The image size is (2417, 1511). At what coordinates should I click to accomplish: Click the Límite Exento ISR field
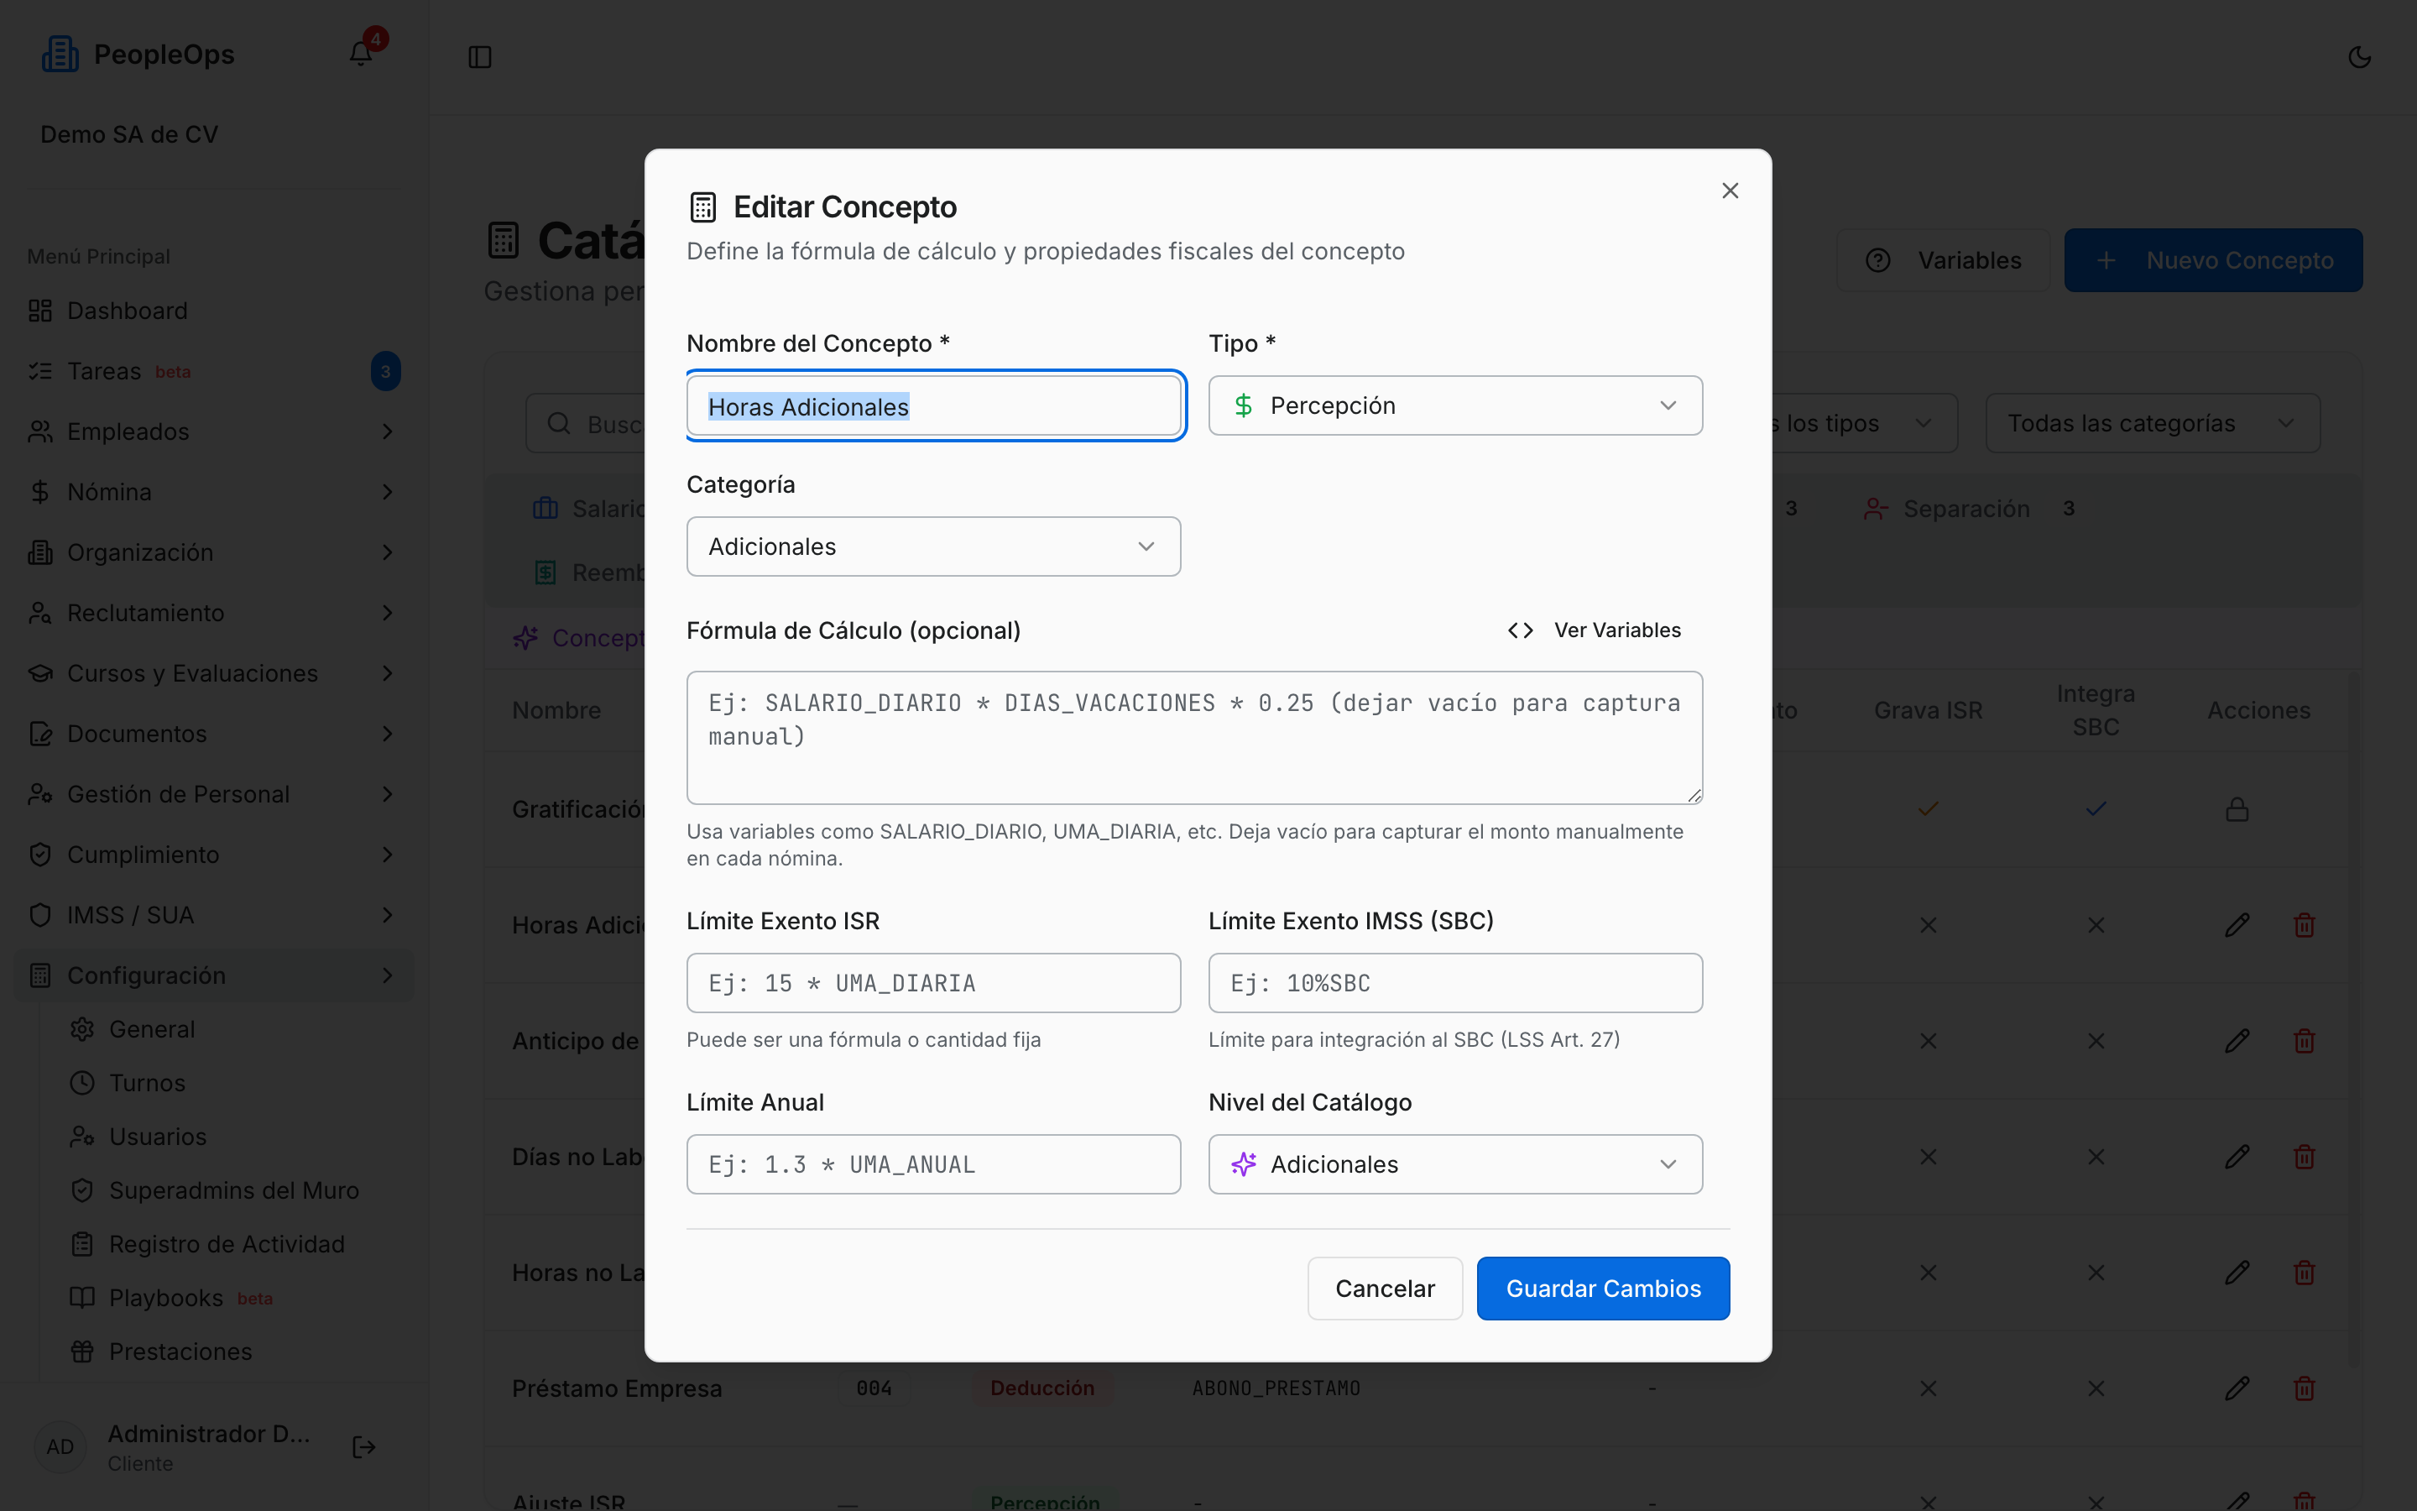934,983
